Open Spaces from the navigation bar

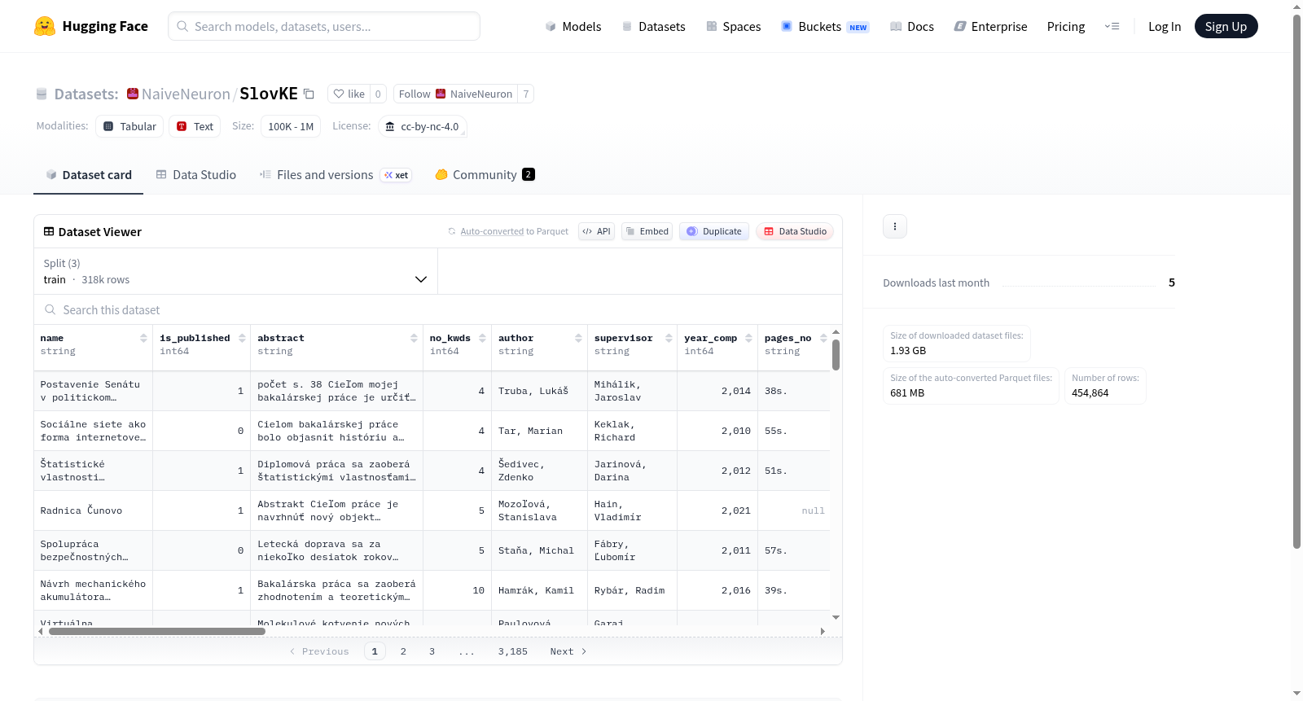point(733,26)
